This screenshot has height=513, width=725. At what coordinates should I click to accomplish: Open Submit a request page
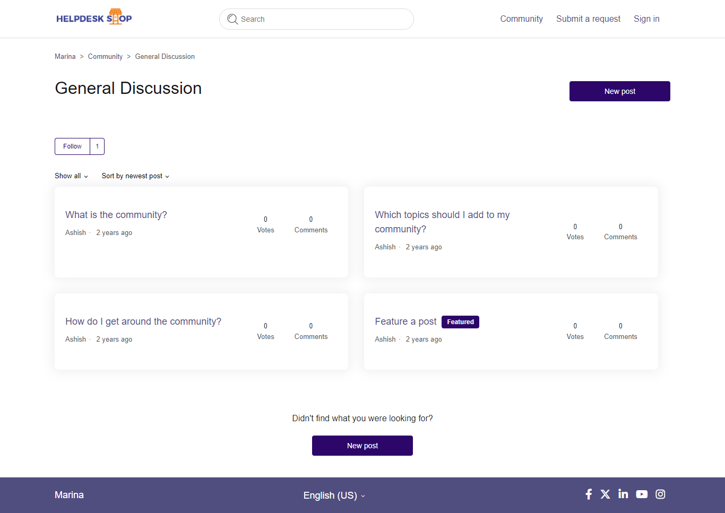click(x=588, y=19)
